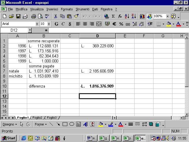
Task: Open the borders dropdown arrow
Action: point(163,24)
